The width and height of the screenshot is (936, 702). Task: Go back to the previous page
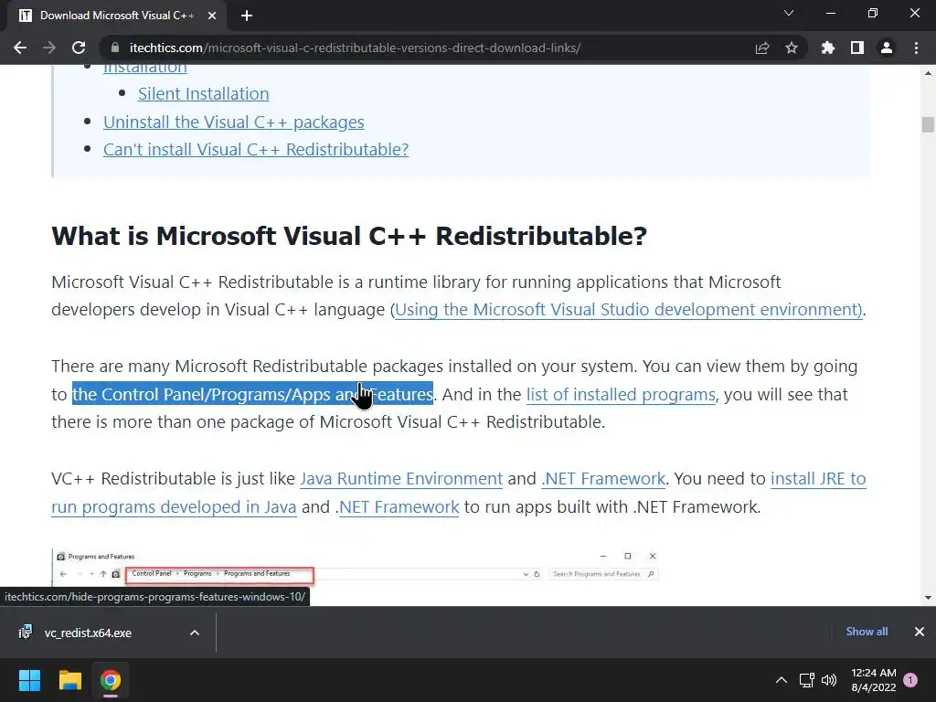[20, 48]
